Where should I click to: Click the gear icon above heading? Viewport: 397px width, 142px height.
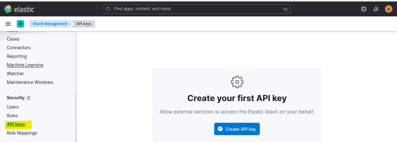click(237, 82)
